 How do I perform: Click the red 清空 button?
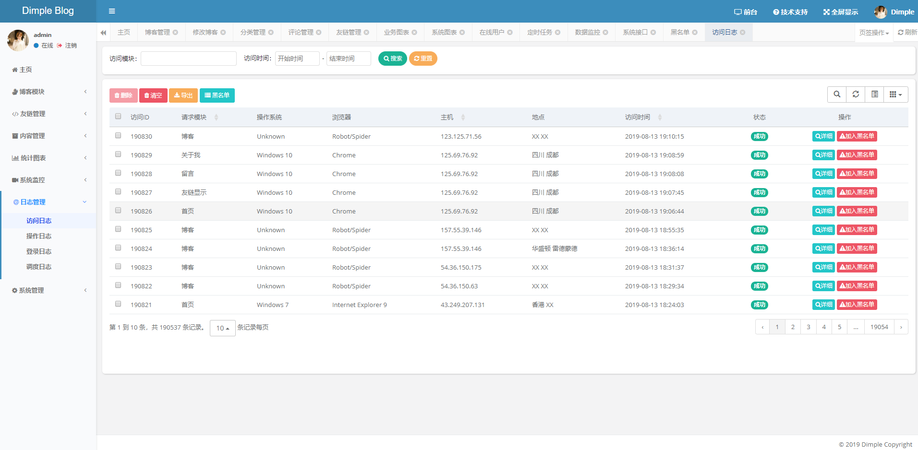(153, 95)
